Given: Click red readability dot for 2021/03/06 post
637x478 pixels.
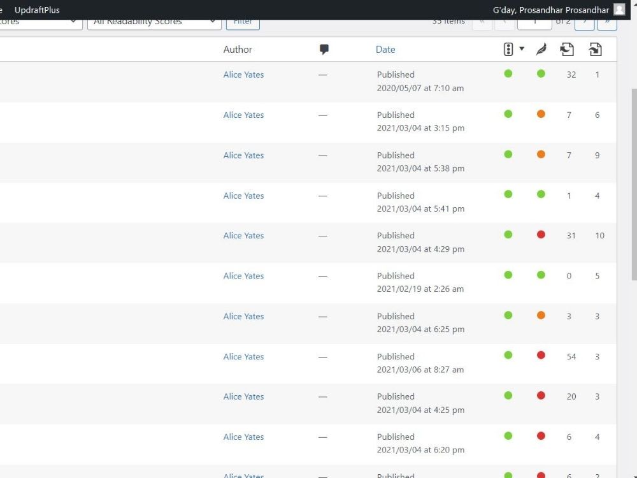Looking at the screenshot, I should coord(541,355).
